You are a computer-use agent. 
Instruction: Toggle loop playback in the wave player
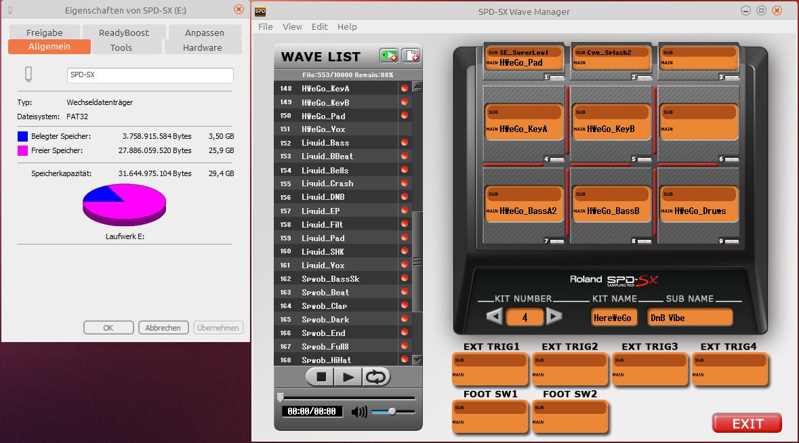click(376, 377)
